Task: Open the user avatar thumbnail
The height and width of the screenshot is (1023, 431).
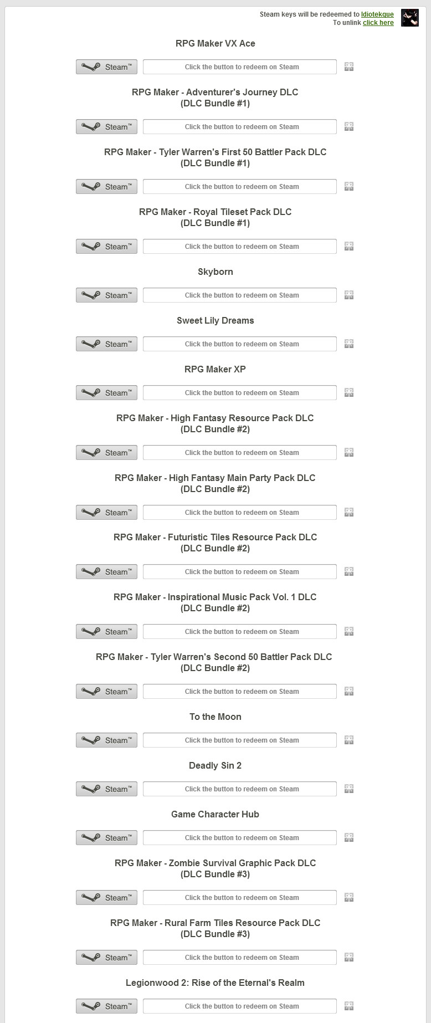Action: pos(410,18)
